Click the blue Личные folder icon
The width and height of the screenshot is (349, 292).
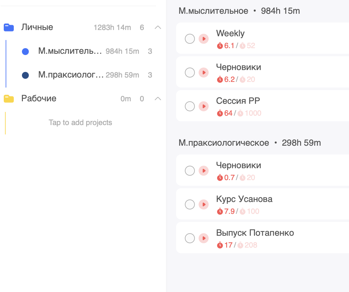pyautogui.click(x=9, y=28)
